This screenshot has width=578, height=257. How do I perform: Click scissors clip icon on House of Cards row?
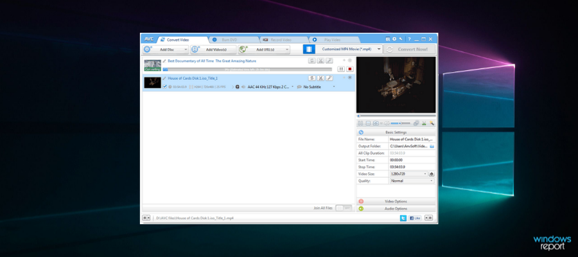[320, 78]
